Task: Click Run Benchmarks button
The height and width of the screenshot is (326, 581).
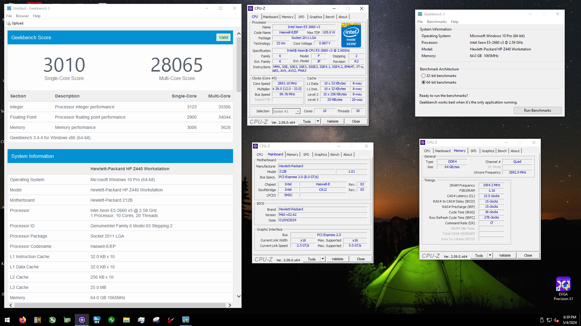Action: pos(537,110)
